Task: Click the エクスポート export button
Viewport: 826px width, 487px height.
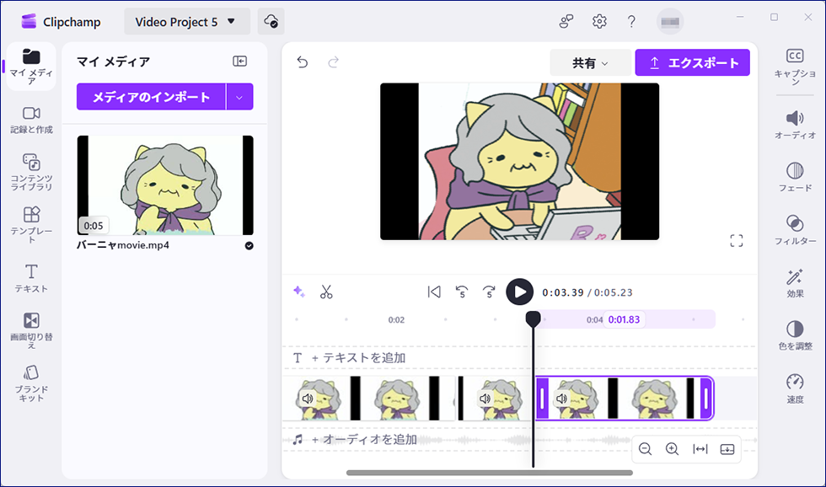Action: 692,62
